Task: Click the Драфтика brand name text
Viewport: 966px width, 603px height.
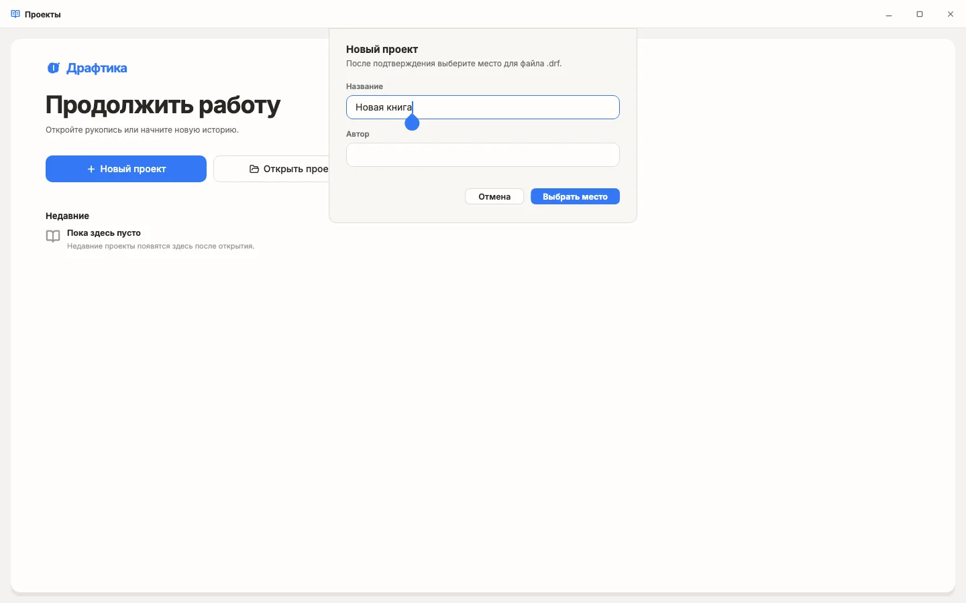Action: coord(97,68)
